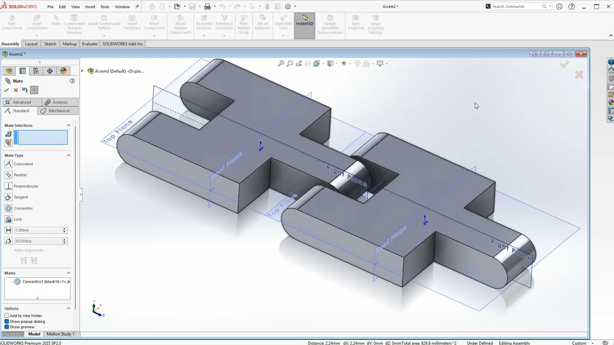Open the SOLIDWORKS Add-Ins tab
614x345 pixels.
(122, 44)
